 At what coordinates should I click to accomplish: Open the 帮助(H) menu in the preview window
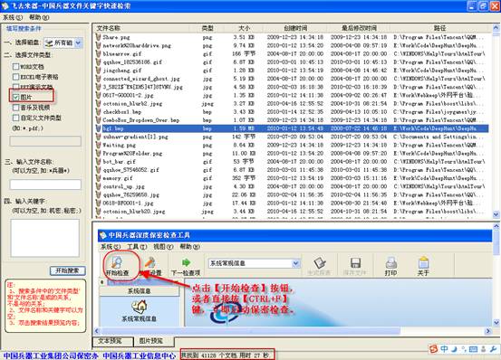[189, 247]
